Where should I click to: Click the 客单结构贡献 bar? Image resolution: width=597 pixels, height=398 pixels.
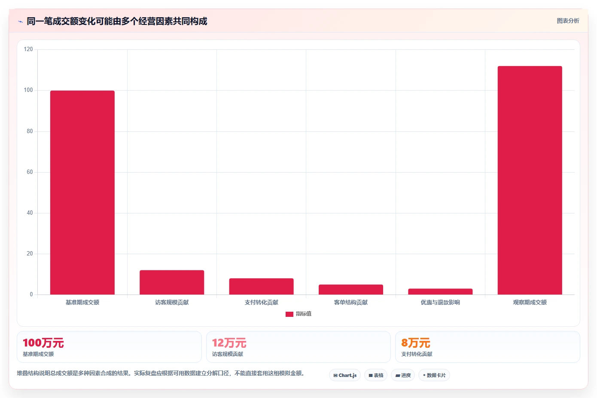point(351,289)
